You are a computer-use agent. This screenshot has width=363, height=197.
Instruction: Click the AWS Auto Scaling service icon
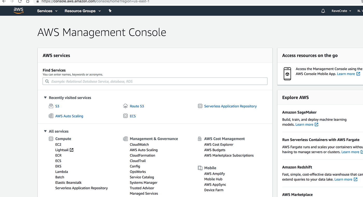pyautogui.click(x=51, y=116)
